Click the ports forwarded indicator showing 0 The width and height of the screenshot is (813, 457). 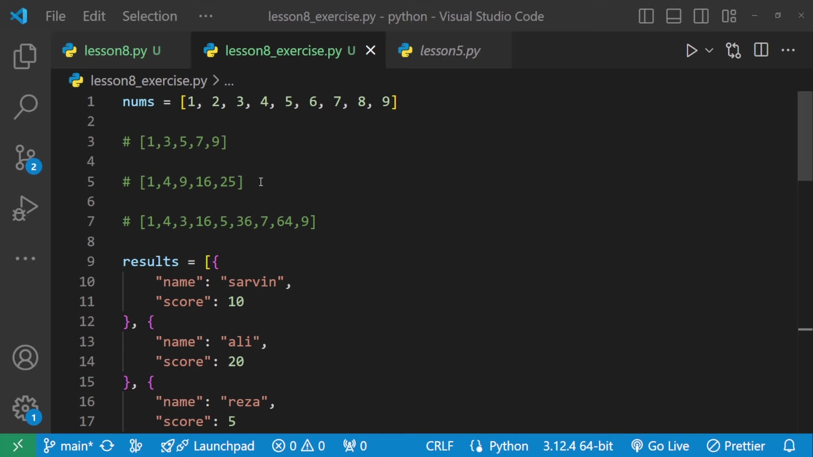click(355, 446)
